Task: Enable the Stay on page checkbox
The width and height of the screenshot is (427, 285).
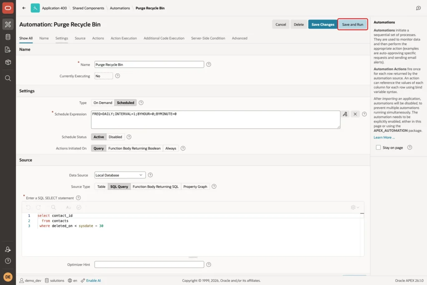Action: click(378, 147)
